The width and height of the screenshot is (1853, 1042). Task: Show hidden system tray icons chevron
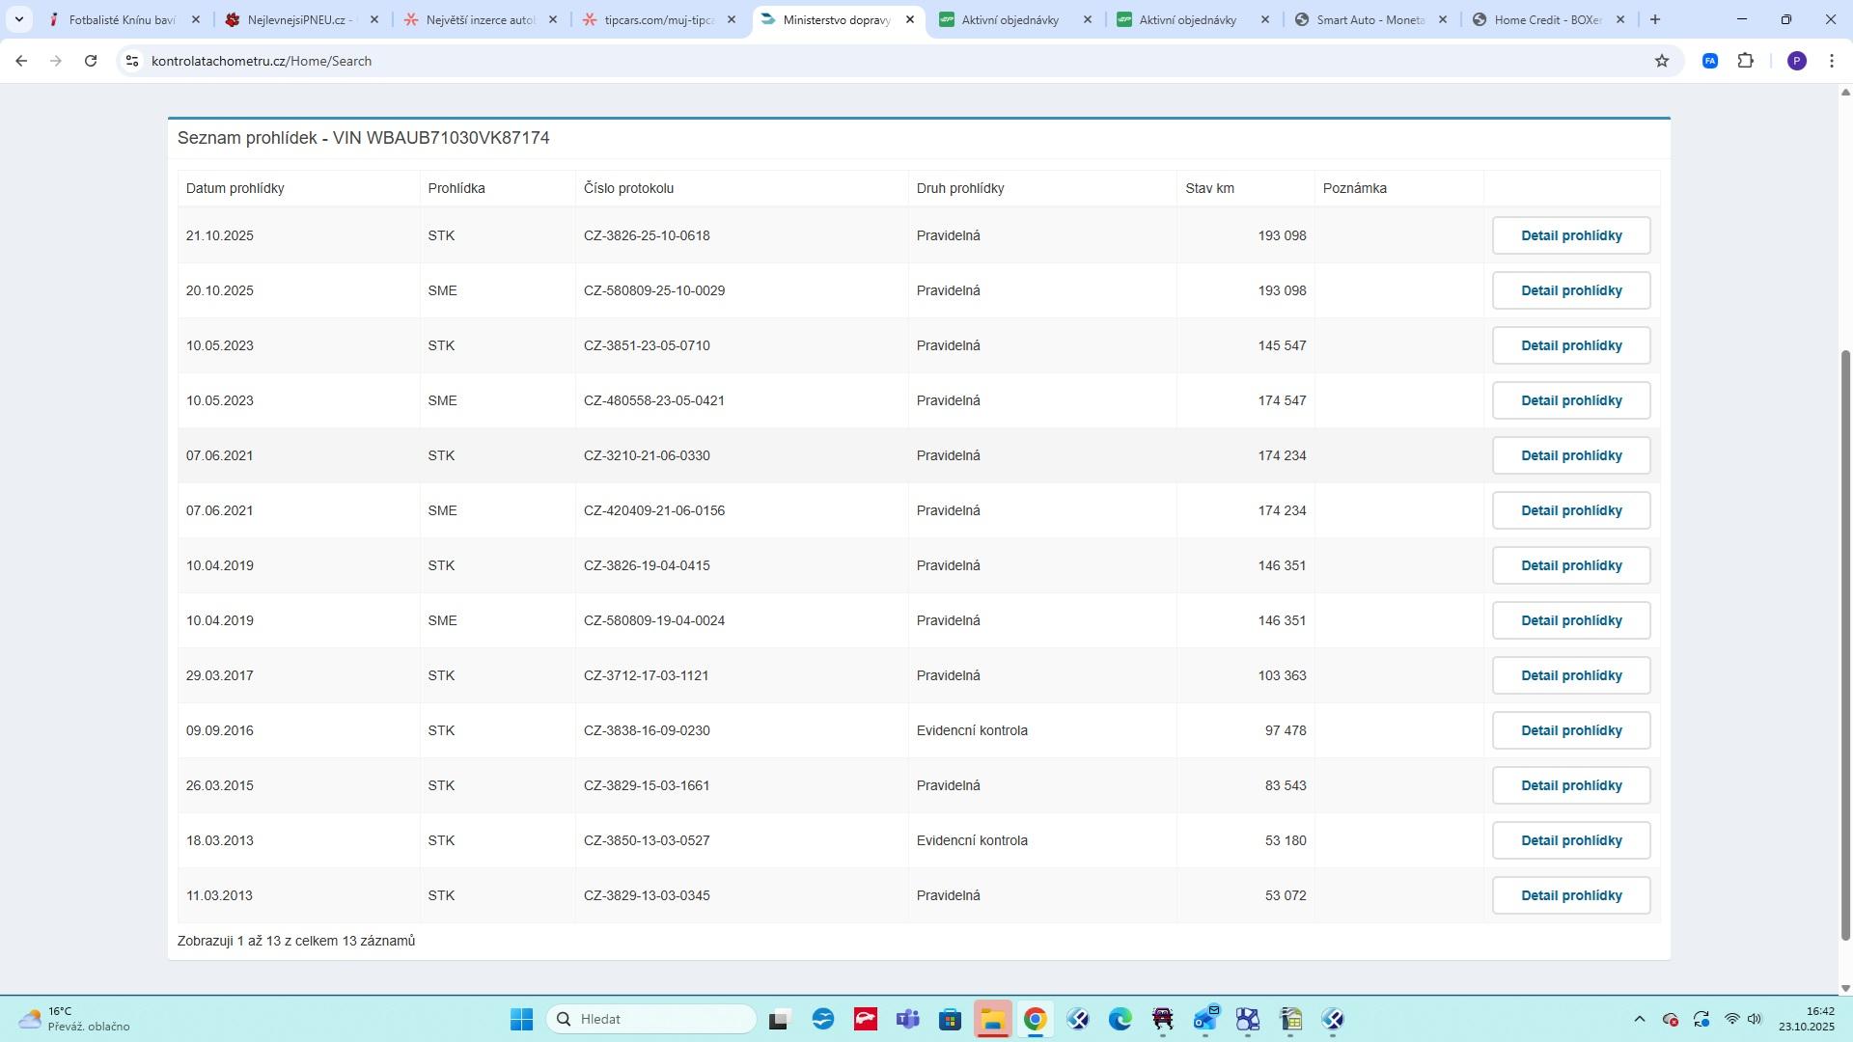pos(1639,1020)
